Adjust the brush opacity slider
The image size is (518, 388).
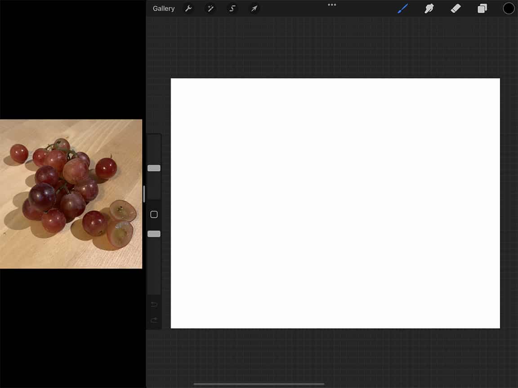click(154, 234)
